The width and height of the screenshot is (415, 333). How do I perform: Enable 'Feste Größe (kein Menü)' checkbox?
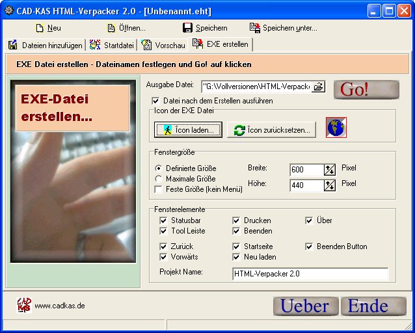click(x=159, y=189)
